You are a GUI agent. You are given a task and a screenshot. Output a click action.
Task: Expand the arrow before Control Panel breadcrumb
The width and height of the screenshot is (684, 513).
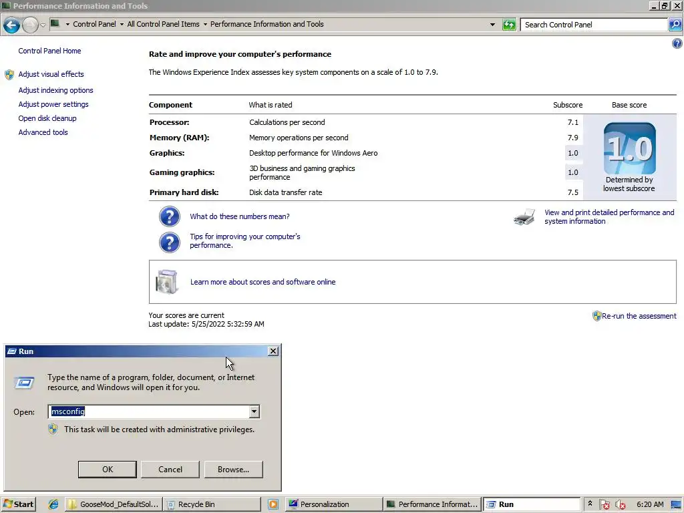[x=67, y=25]
